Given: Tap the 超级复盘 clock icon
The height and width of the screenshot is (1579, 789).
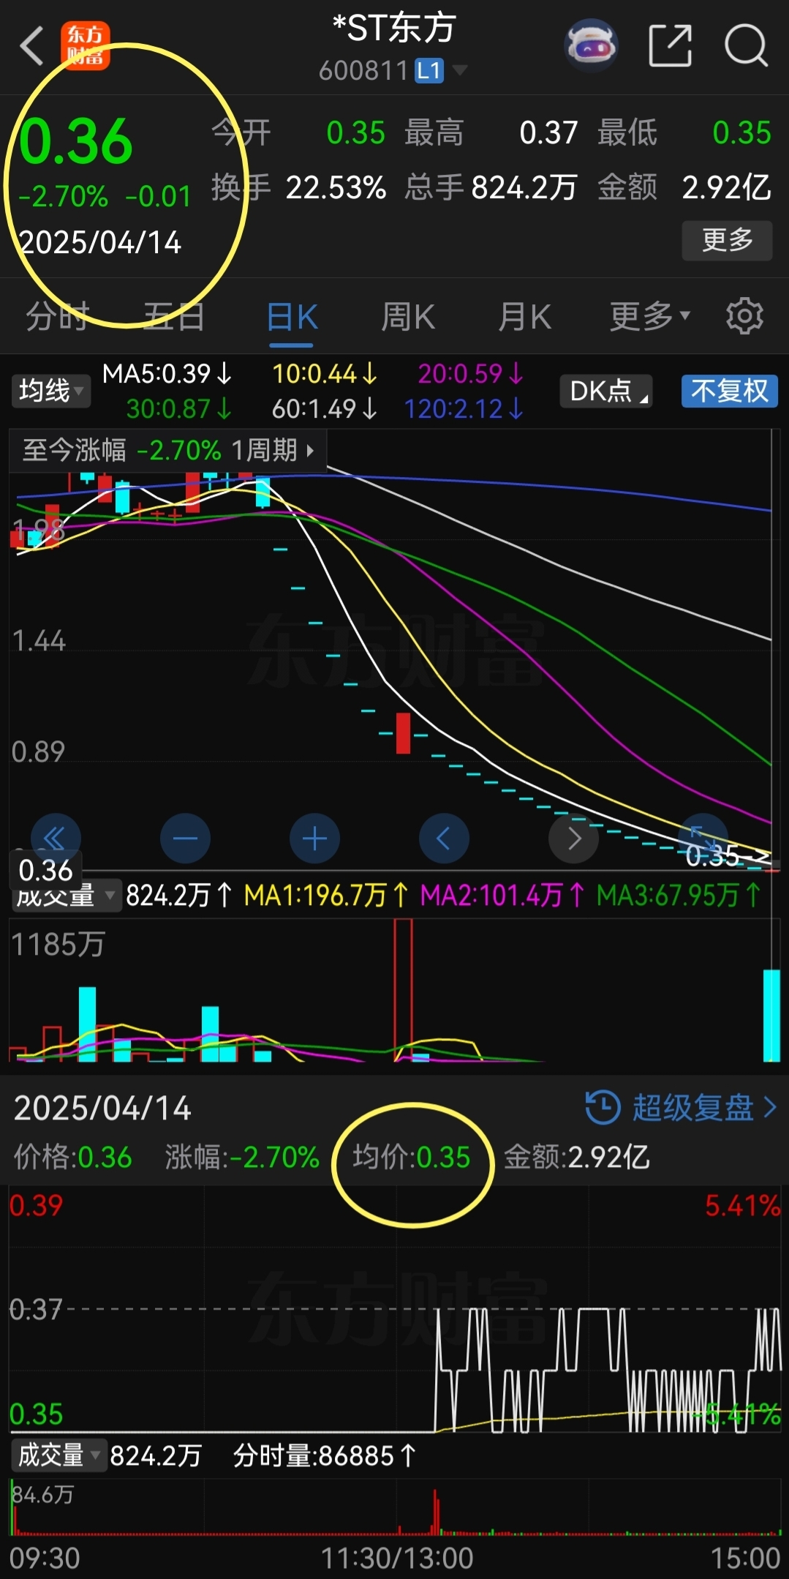Looking at the screenshot, I should tap(603, 1107).
